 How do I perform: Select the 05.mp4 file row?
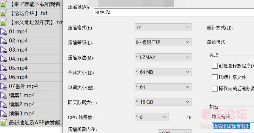[x=31, y=68]
